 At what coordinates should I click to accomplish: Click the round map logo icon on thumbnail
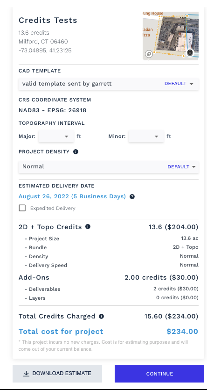point(149,53)
